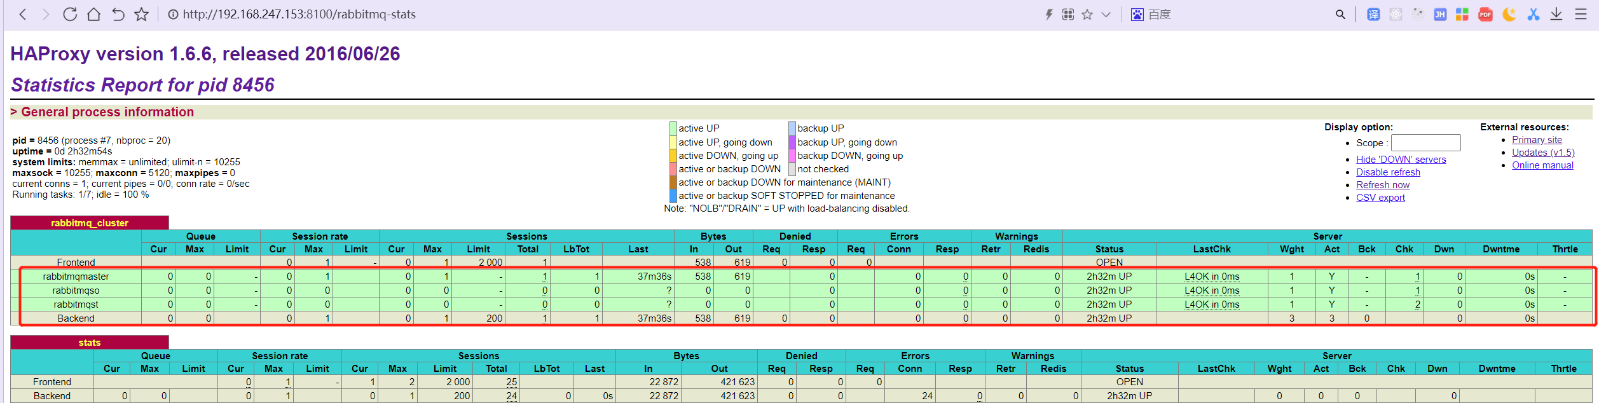Click the orange MAINT legend swatch
1599x403 pixels.
coord(673,182)
